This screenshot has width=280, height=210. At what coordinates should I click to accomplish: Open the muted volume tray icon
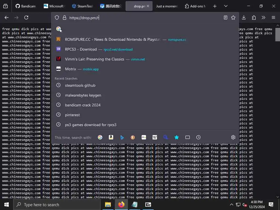244,205
